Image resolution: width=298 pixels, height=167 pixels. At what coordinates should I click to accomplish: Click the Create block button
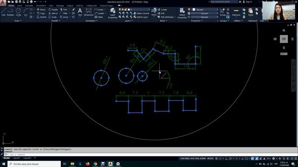point(163,9)
